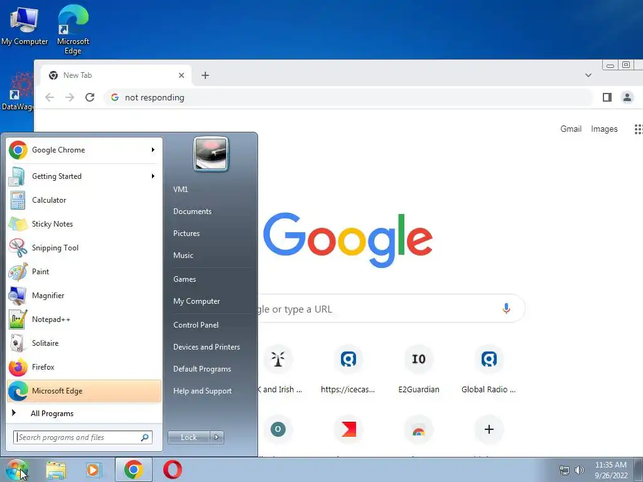
Task: Open the red arrow logo shortcut tile
Action: pos(348,429)
